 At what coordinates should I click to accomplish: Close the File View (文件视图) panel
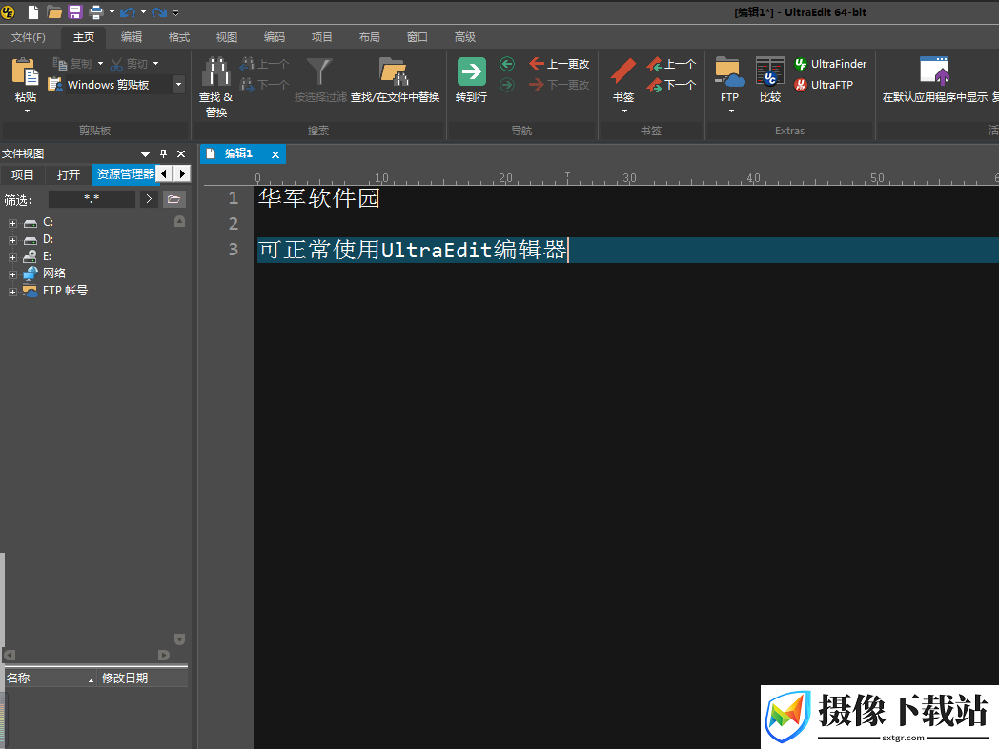[181, 153]
